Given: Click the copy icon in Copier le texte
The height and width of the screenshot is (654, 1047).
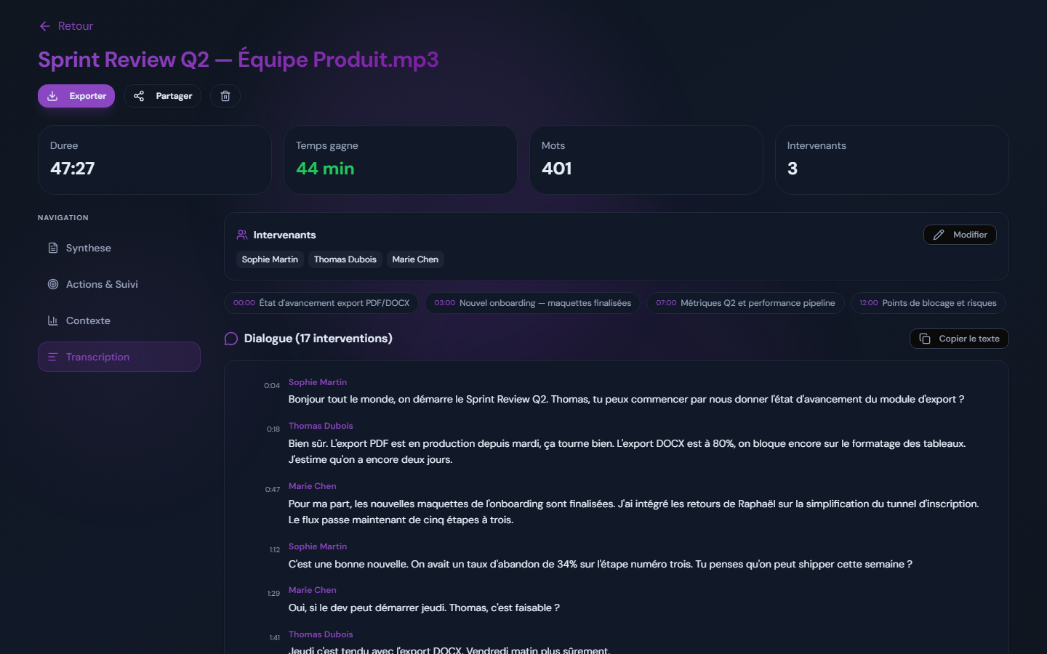Looking at the screenshot, I should pyautogui.click(x=925, y=339).
